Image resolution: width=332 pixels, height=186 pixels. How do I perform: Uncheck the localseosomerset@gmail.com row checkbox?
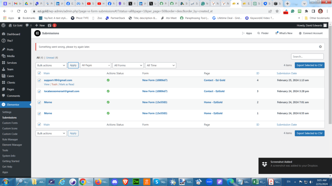39,91
